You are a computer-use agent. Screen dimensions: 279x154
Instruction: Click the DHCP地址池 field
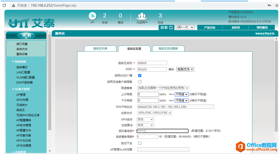[x=175, y=107]
